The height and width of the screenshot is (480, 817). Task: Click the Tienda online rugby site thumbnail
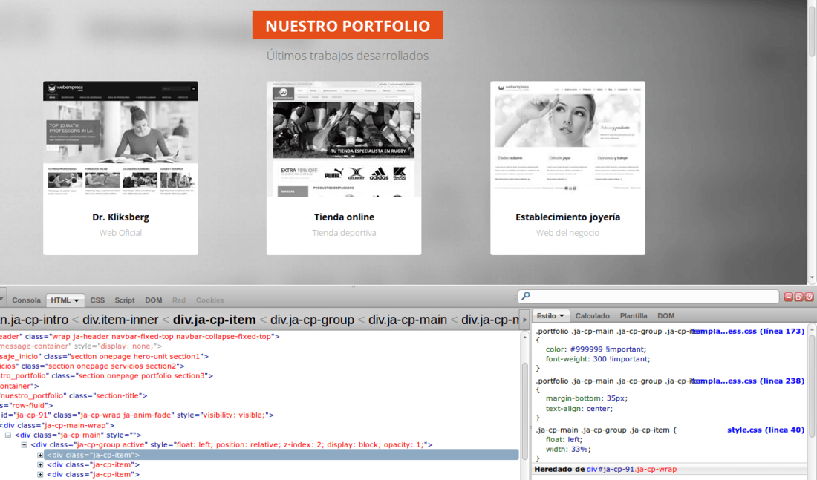(344, 139)
